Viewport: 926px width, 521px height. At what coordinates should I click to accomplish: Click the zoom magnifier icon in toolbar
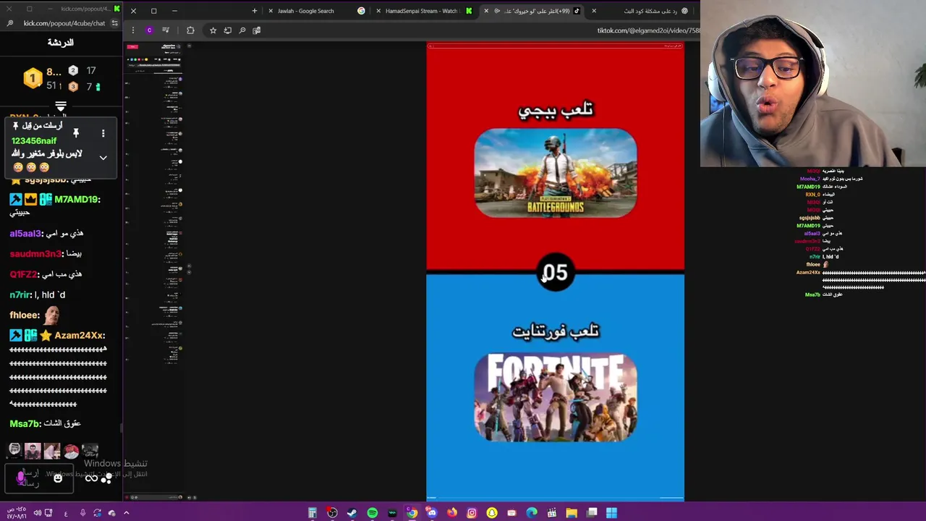242,30
